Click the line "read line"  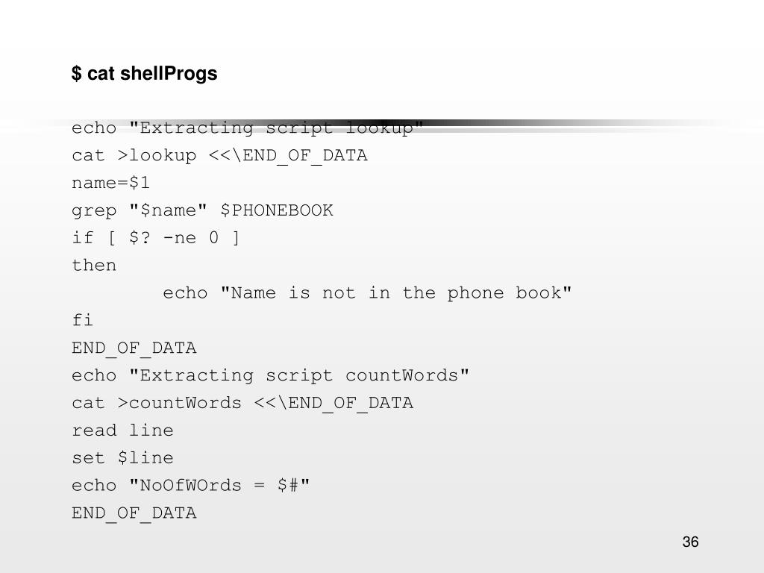click(122, 430)
